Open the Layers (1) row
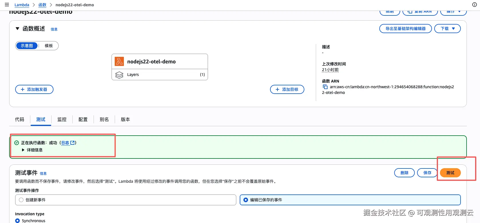480x223 pixels. pos(160,75)
